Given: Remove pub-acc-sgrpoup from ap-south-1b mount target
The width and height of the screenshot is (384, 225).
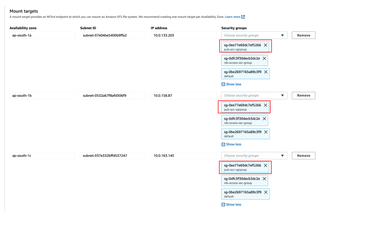Looking at the screenshot, I should tap(266, 105).
